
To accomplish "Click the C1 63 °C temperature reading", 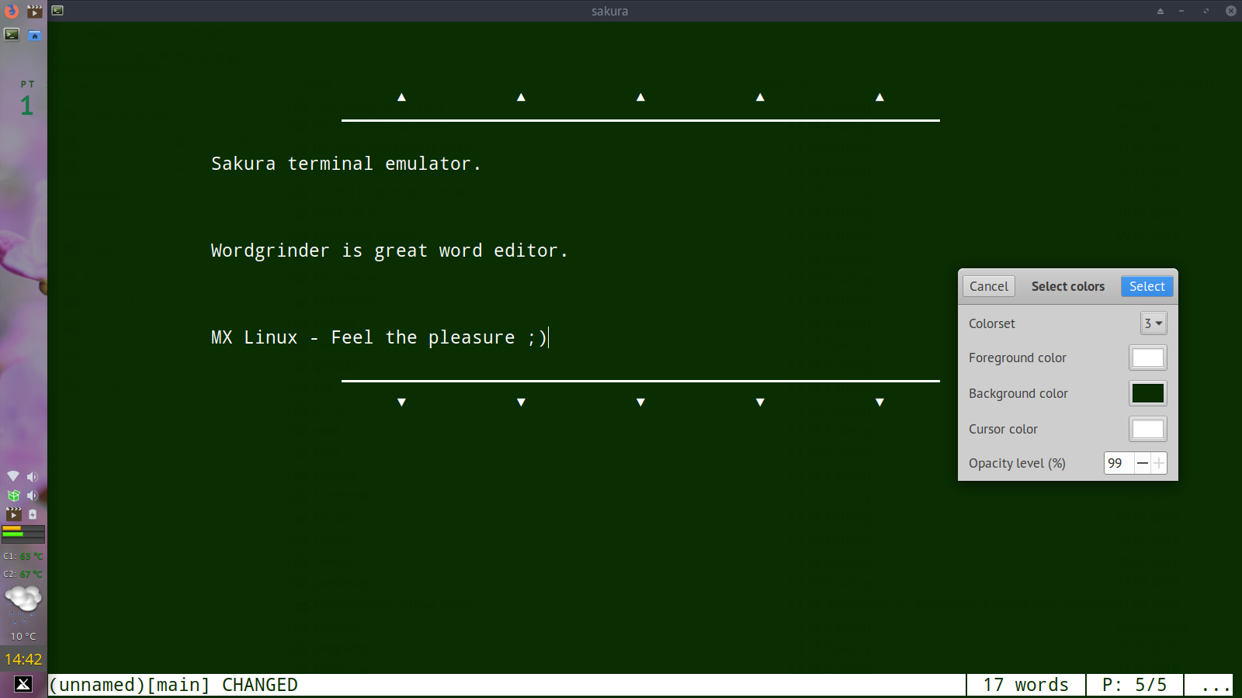I will 23,556.
